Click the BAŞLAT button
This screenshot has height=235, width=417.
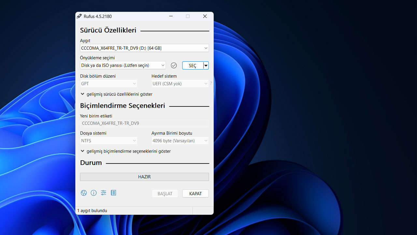coord(165,194)
